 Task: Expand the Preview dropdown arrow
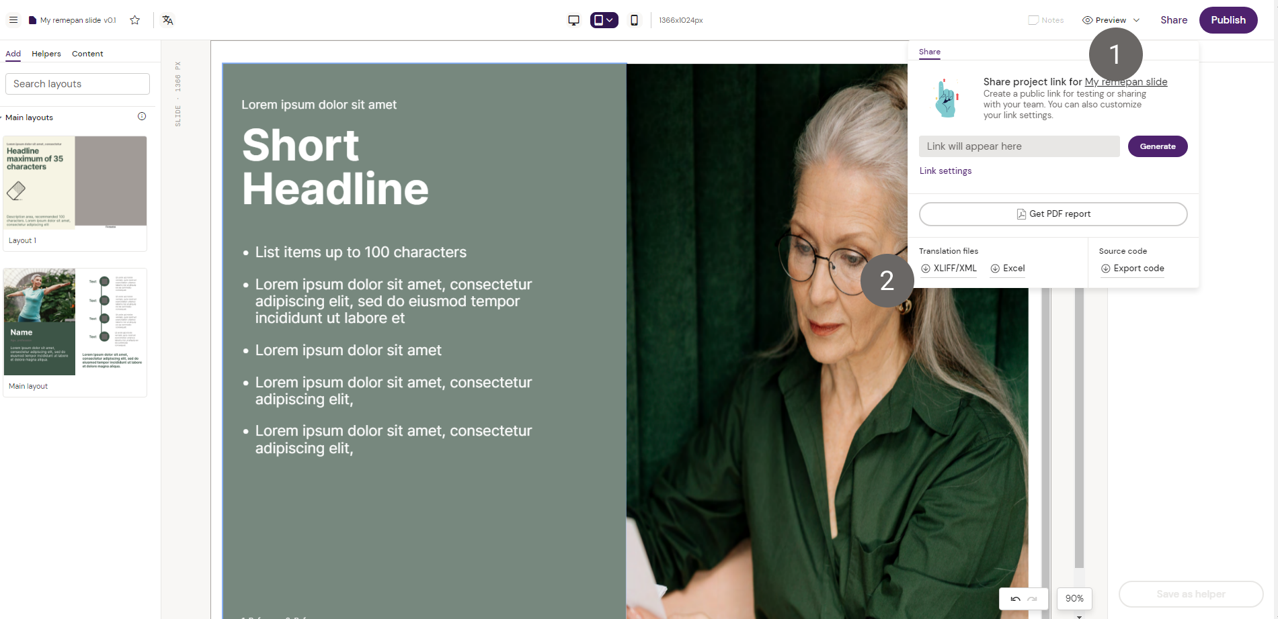click(1136, 20)
